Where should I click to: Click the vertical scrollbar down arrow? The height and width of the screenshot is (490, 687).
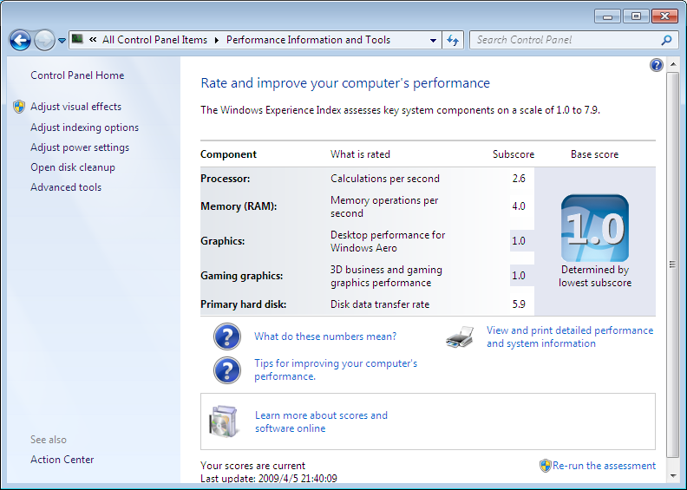coord(673,475)
